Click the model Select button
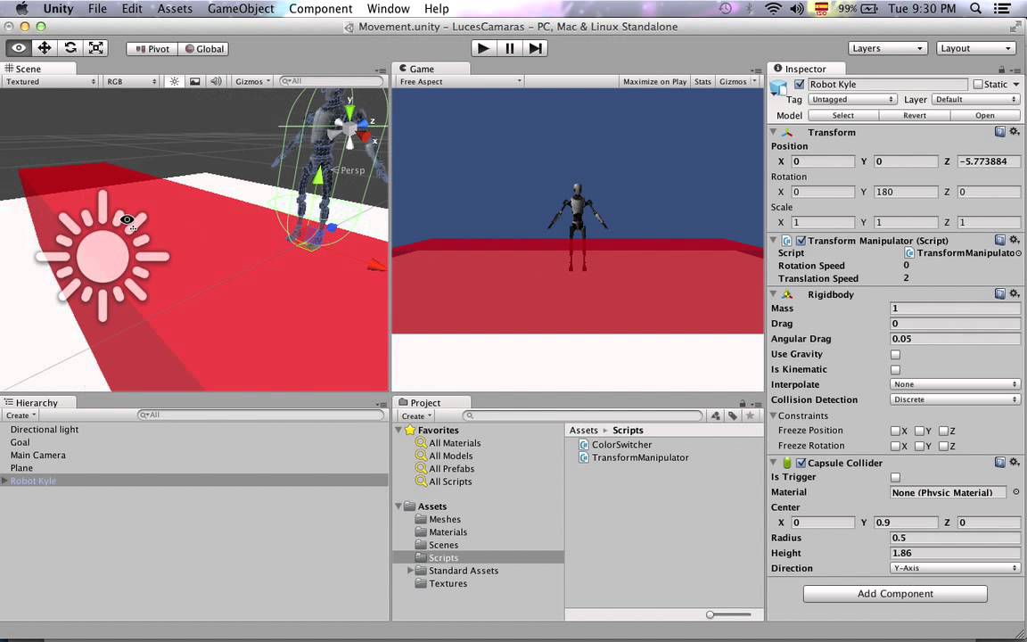Image resolution: width=1027 pixels, height=642 pixels. (x=843, y=115)
